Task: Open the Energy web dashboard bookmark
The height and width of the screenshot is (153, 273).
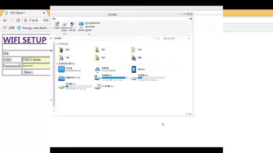Action: [x=33, y=28]
